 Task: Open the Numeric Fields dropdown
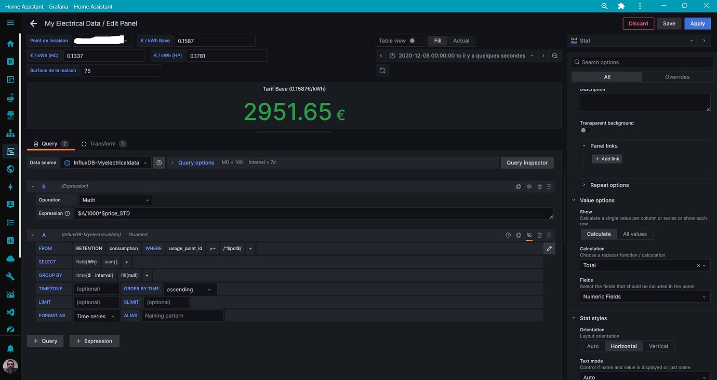point(644,296)
